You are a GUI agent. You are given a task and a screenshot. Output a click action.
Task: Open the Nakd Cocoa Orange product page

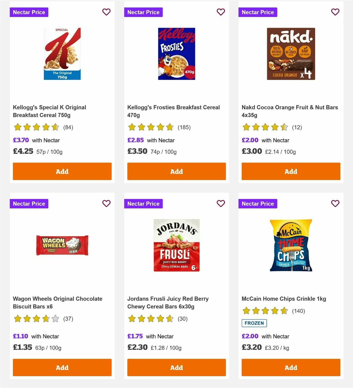coord(289,111)
